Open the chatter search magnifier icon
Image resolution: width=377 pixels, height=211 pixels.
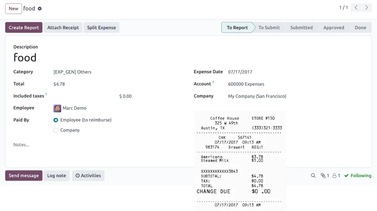[313, 176]
